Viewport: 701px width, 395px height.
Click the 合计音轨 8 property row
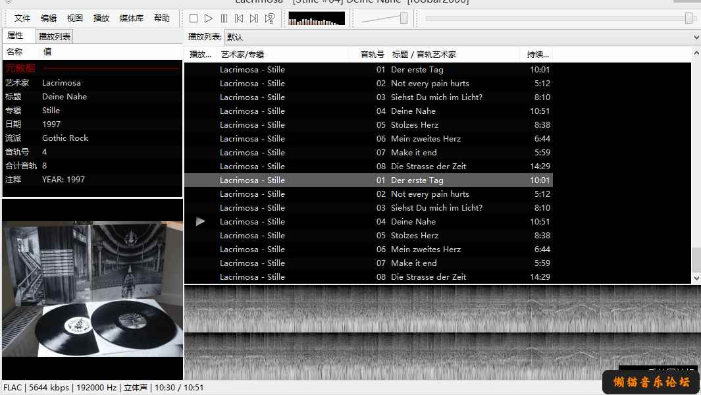[92, 166]
